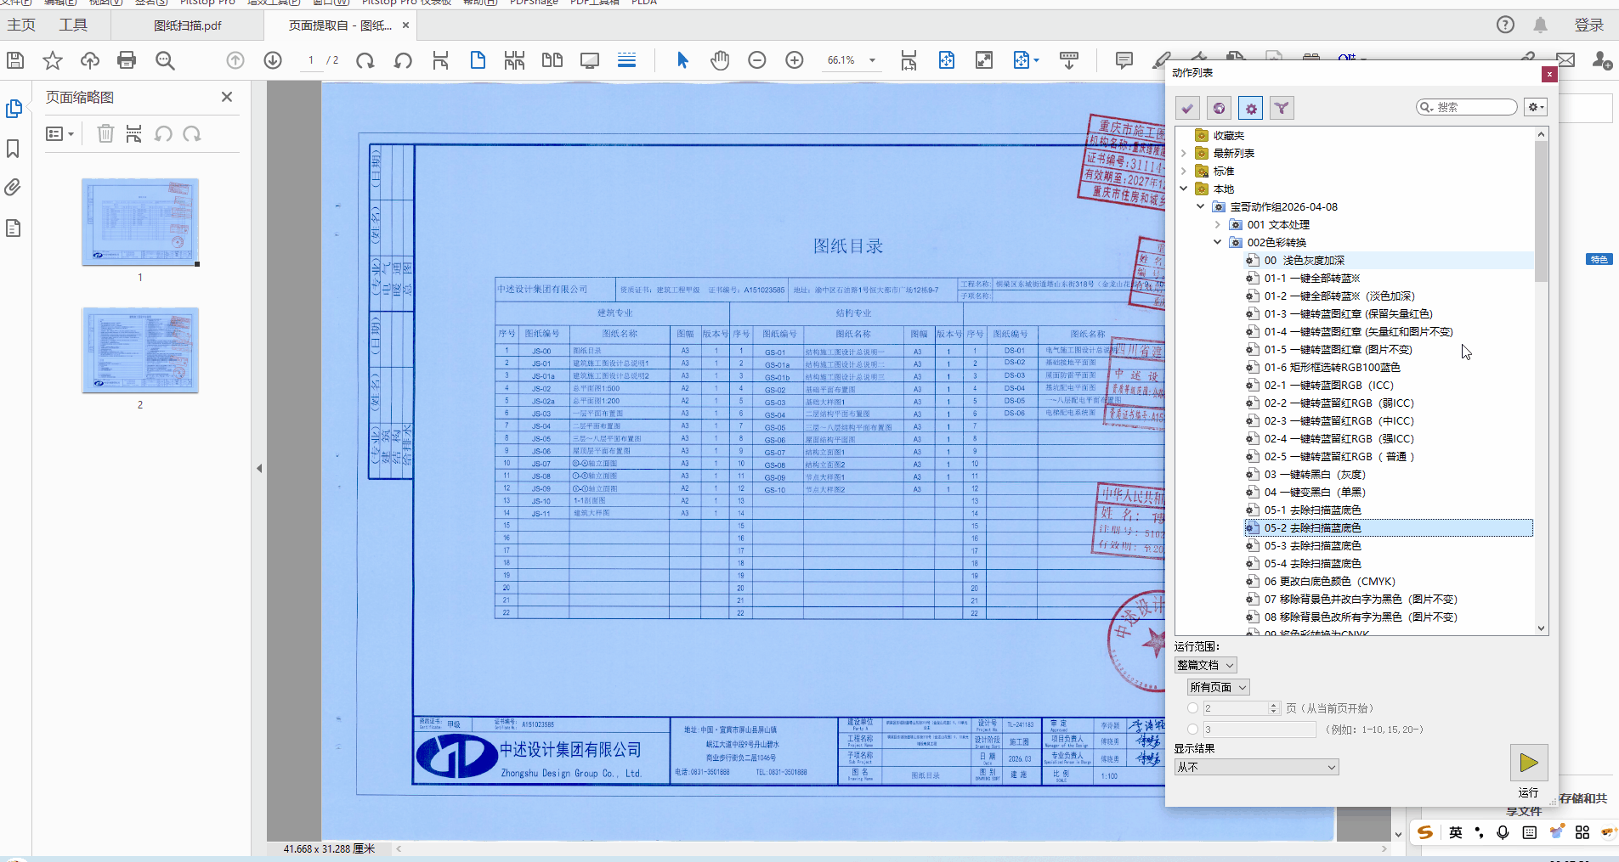The width and height of the screenshot is (1619, 862).
Task: Open the 工具 tab
Action: [x=73, y=25]
